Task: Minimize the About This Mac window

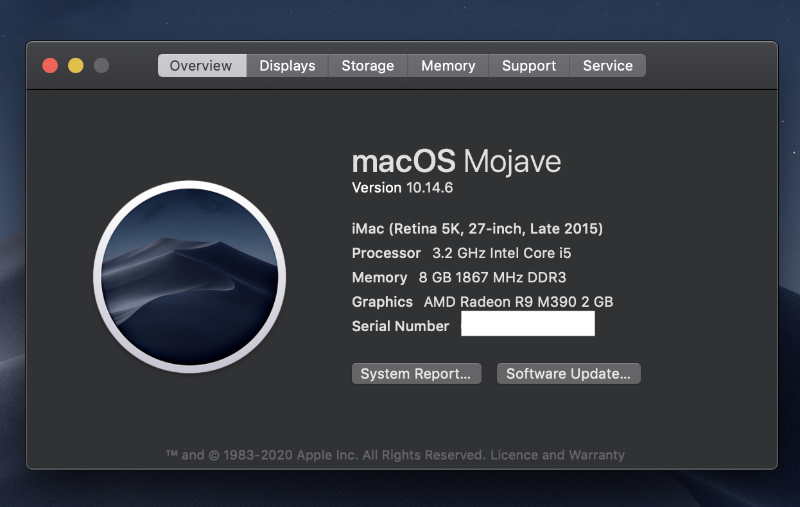Action: [76, 65]
